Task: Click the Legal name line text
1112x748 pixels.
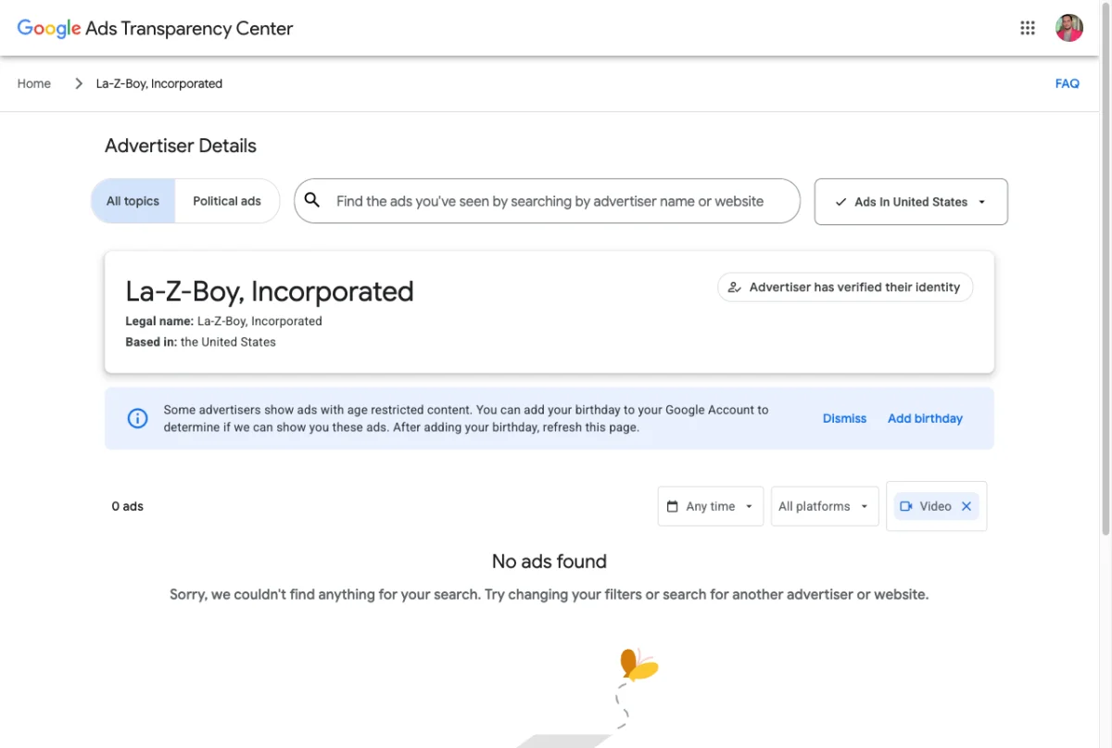Action: [x=223, y=321]
